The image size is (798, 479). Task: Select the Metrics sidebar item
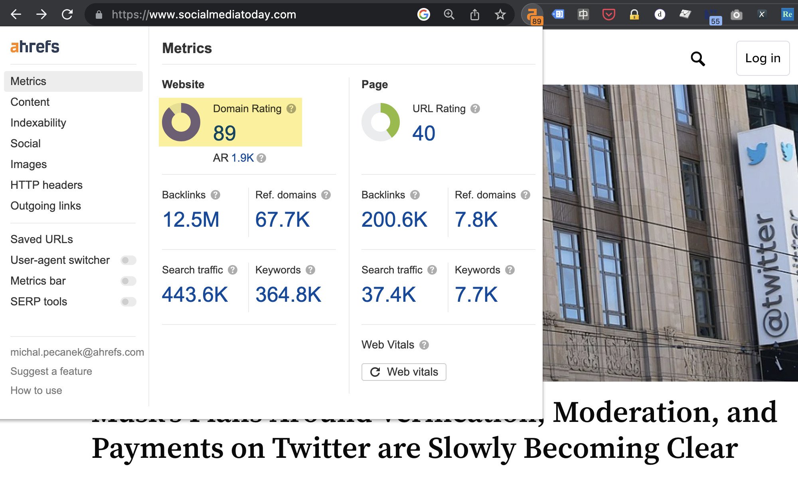coord(73,81)
